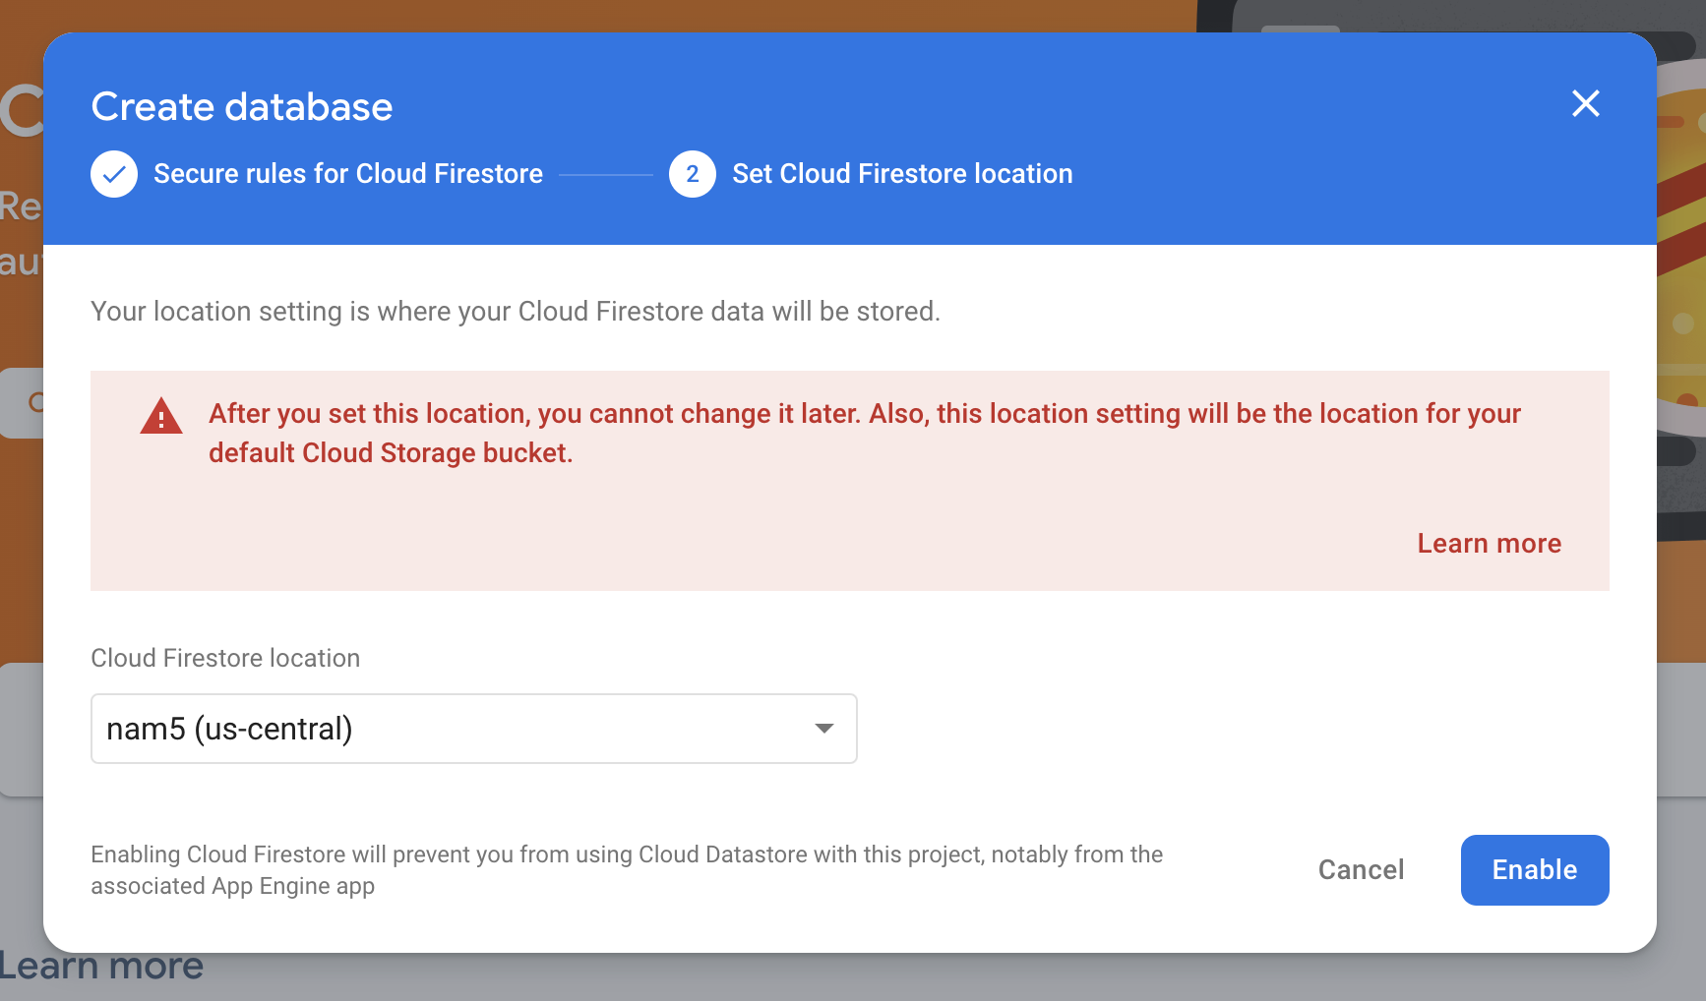Image resolution: width=1706 pixels, height=1001 pixels.
Task: Click the 'Create database' dialog title
Action: coord(242,106)
